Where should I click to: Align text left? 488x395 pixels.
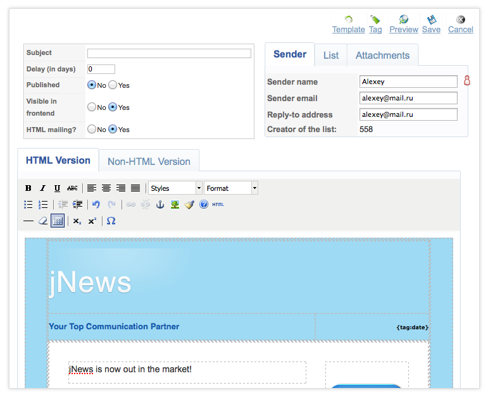click(x=92, y=188)
